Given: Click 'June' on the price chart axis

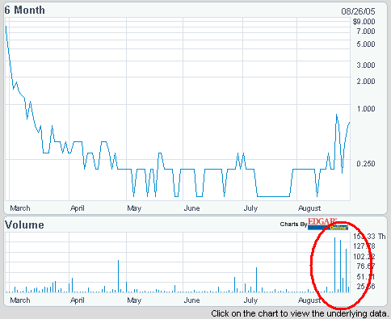Looking at the screenshot, I should point(191,208).
